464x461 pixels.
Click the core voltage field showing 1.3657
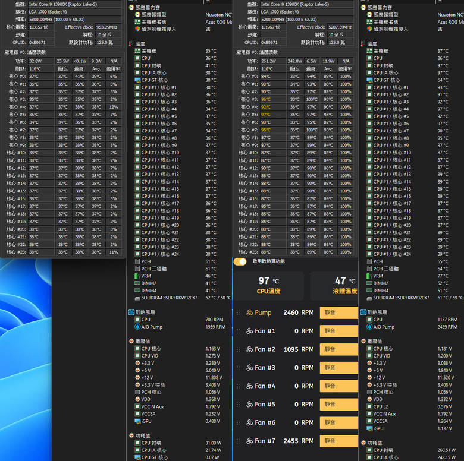pos(41,27)
